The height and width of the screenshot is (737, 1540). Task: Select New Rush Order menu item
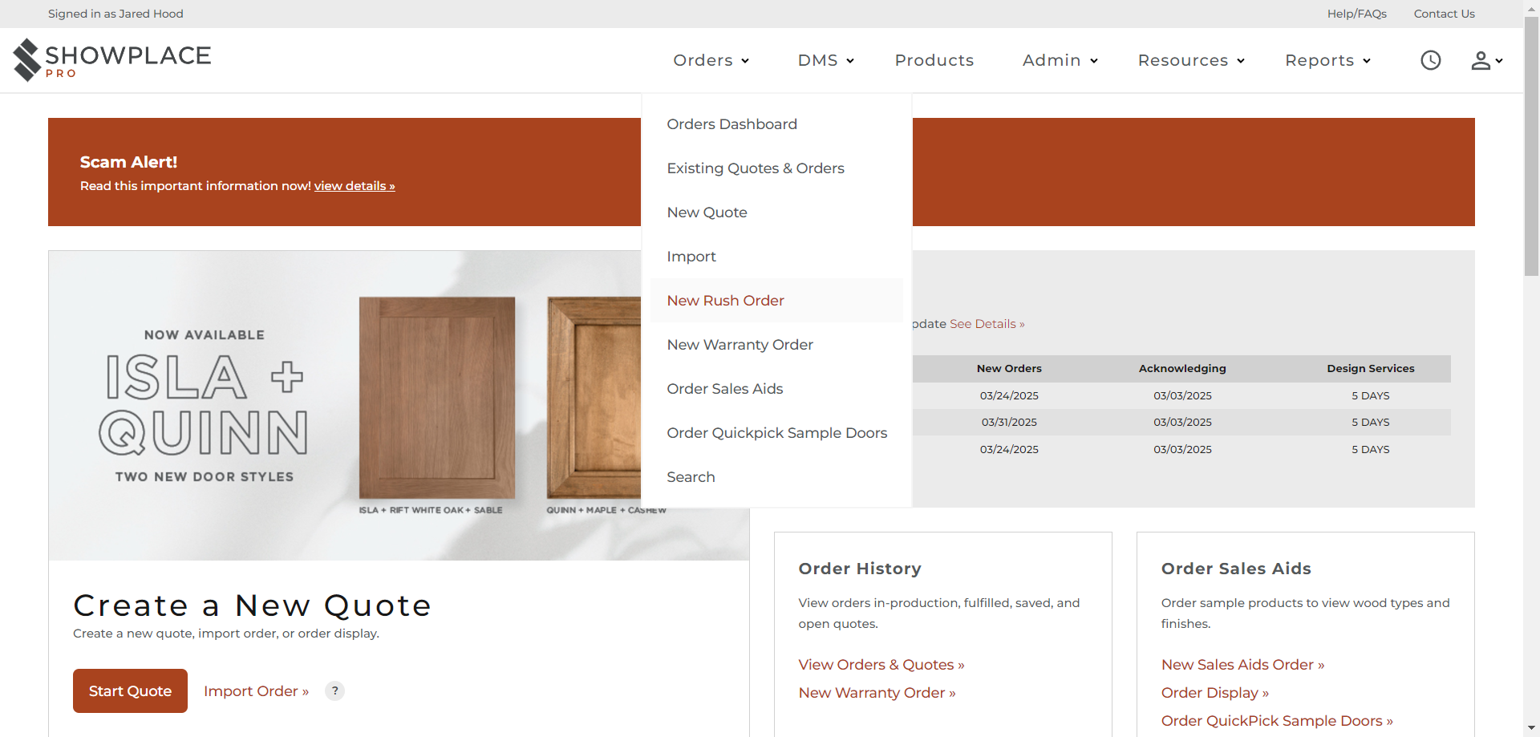pos(776,300)
